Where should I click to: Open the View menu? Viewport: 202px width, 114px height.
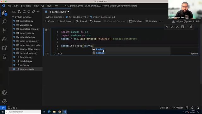(36, 6)
